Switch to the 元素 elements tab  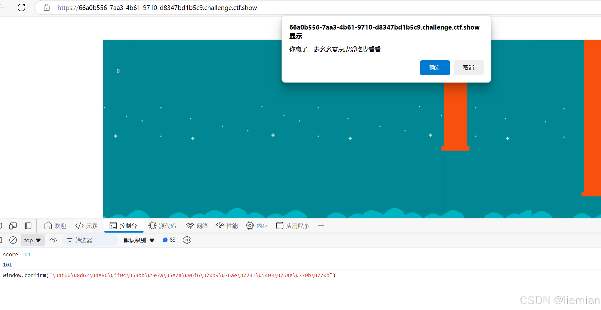(x=87, y=226)
